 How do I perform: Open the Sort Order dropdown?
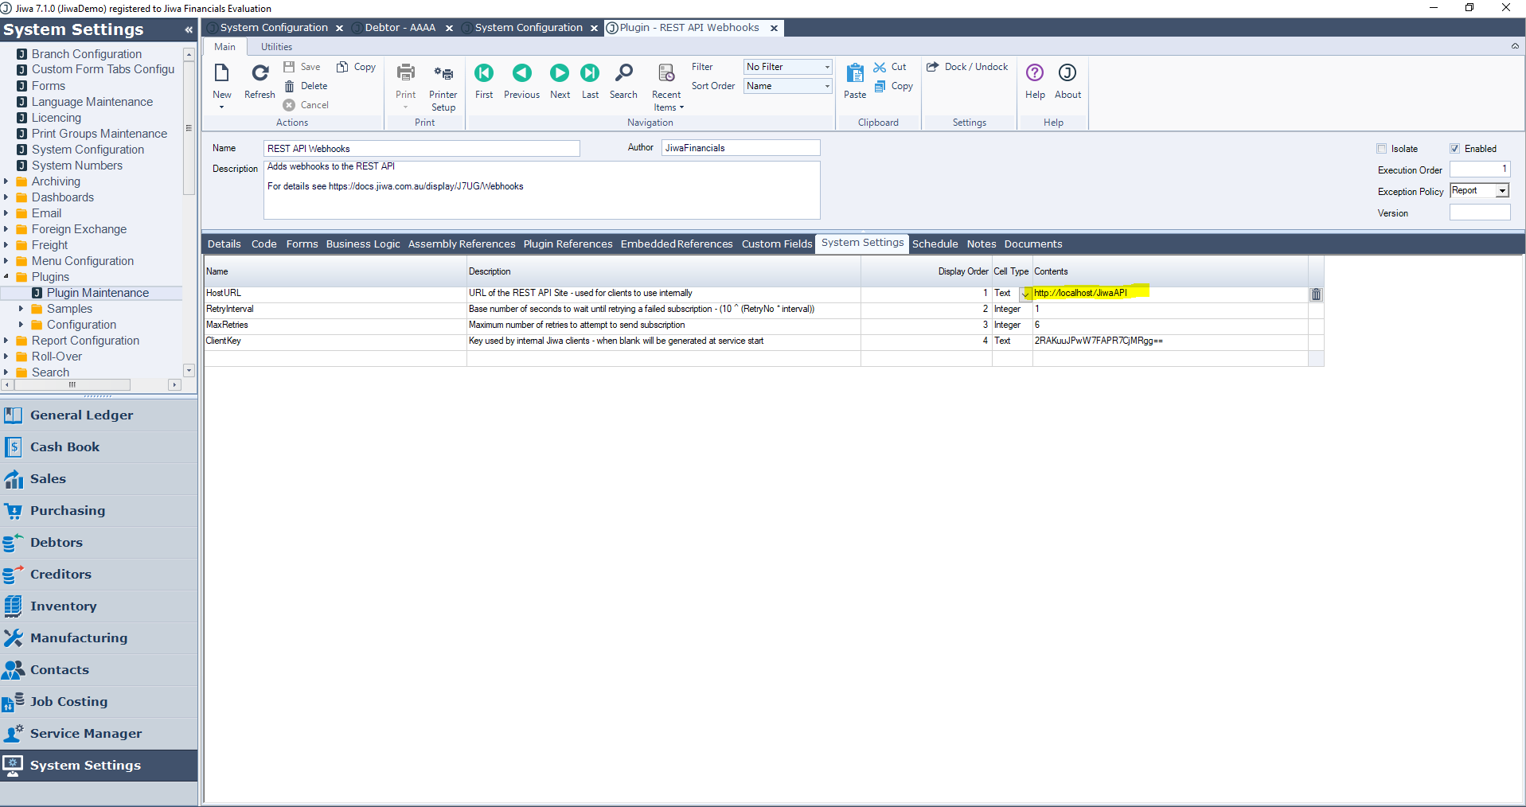(827, 87)
